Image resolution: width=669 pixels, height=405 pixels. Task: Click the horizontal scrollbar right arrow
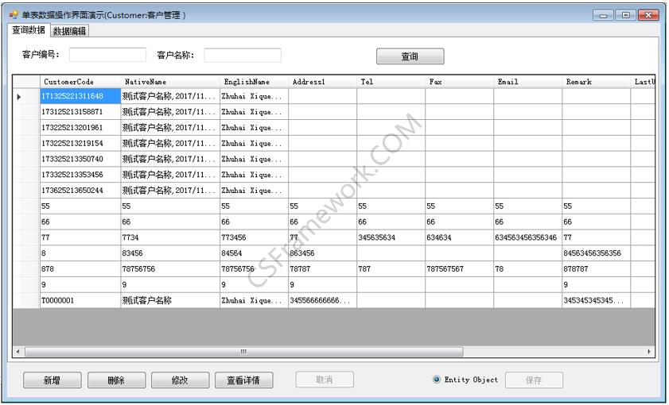(649, 352)
